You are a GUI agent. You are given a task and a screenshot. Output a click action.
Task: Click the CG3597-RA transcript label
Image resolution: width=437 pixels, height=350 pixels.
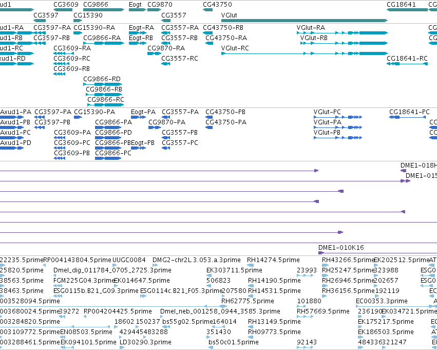(x=52, y=28)
